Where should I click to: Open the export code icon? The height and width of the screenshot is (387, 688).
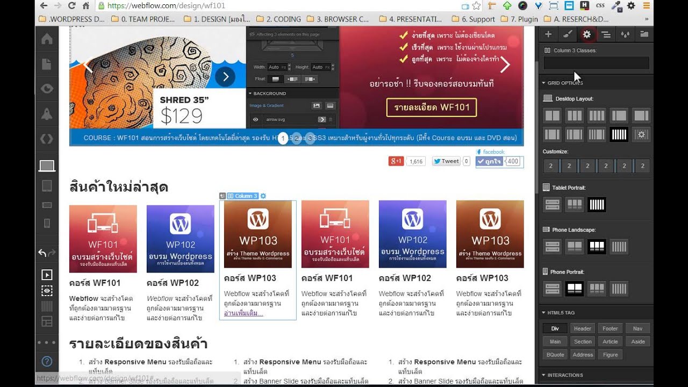point(47,139)
